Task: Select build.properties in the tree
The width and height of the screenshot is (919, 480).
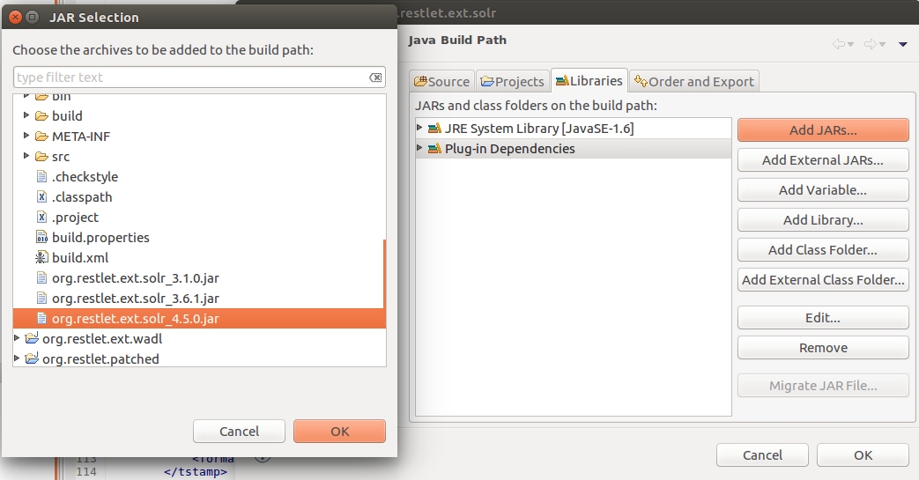Action: (100, 238)
